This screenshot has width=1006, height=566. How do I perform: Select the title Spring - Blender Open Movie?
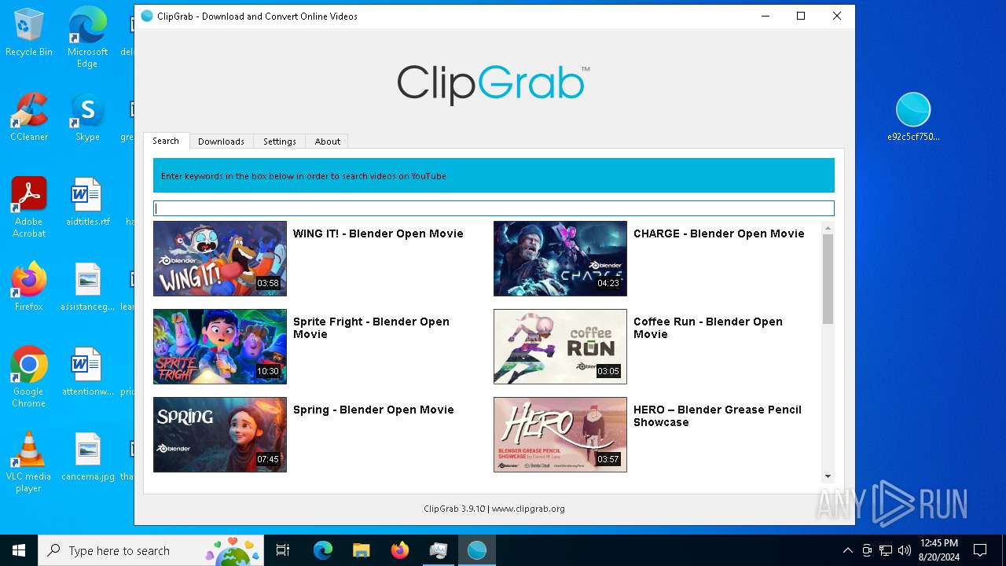point(373,410)
